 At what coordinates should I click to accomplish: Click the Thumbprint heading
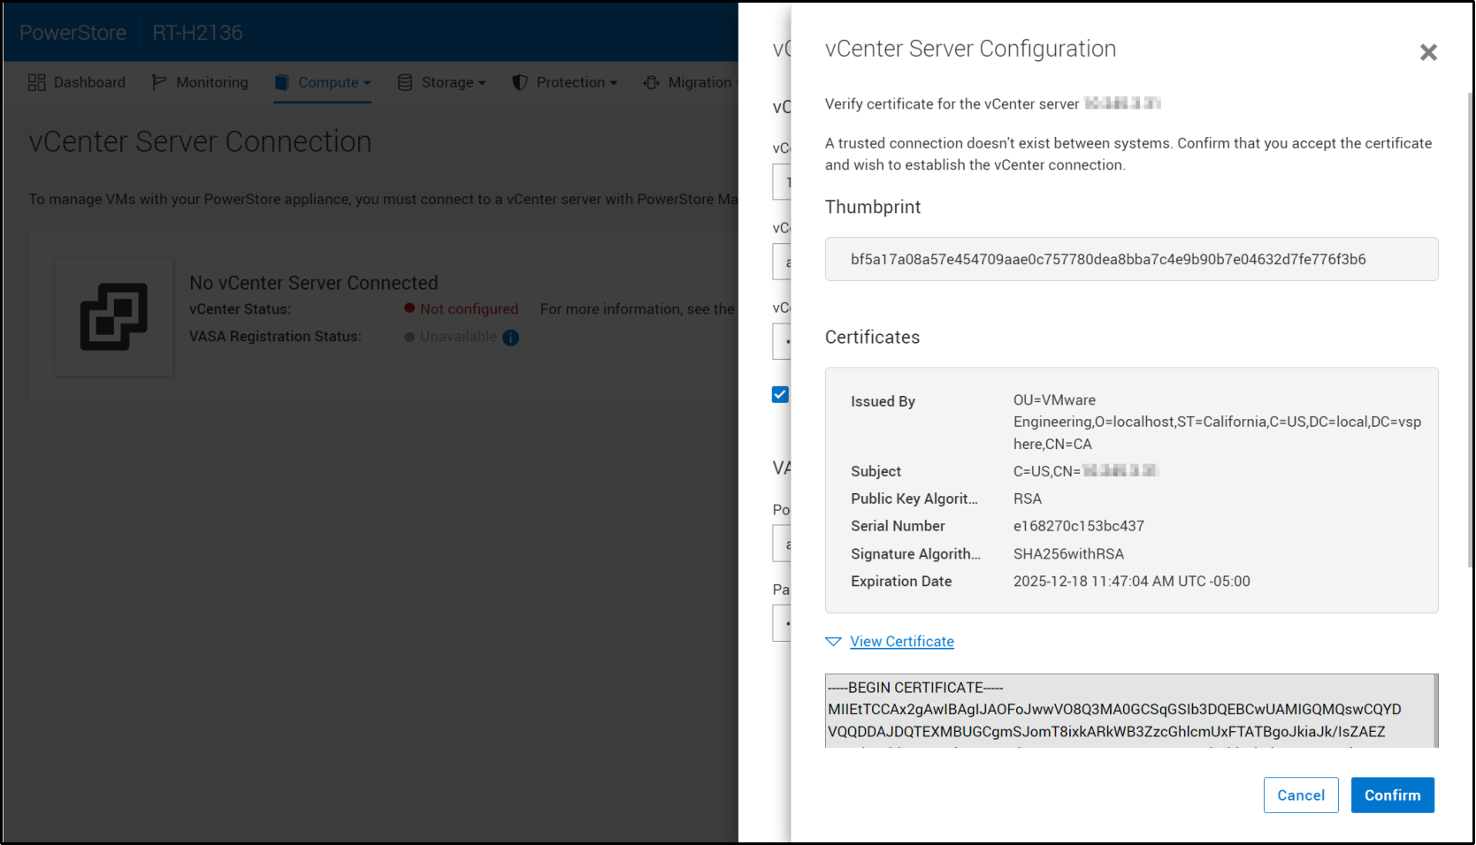click(873, 207)
